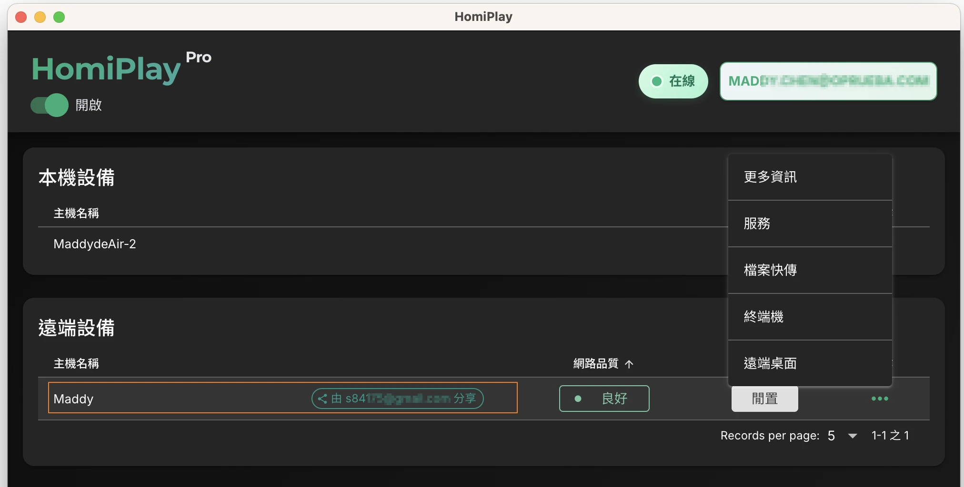Click the 網路品質 column header text
Screen dimensions: 964x487
coord(596,364)
